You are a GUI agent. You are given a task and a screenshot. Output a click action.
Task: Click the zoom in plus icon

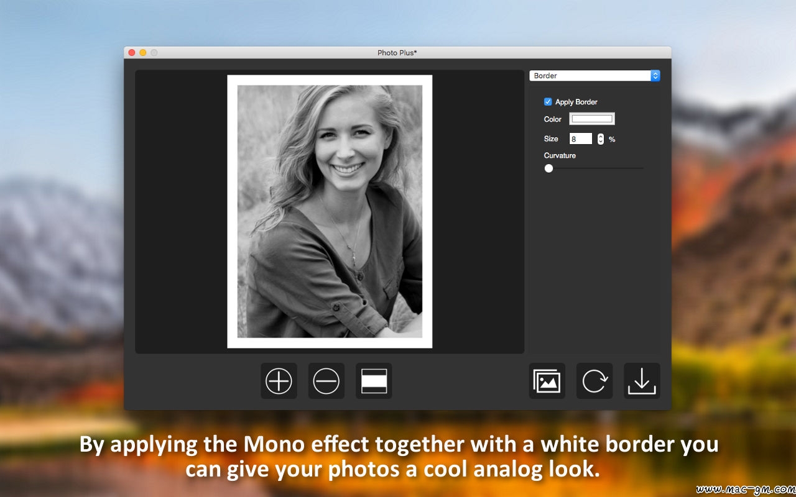click(279, 381)
